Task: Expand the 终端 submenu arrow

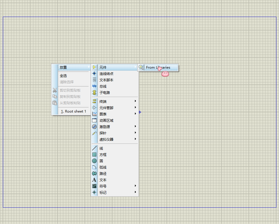Action: [x=135, y=101]
